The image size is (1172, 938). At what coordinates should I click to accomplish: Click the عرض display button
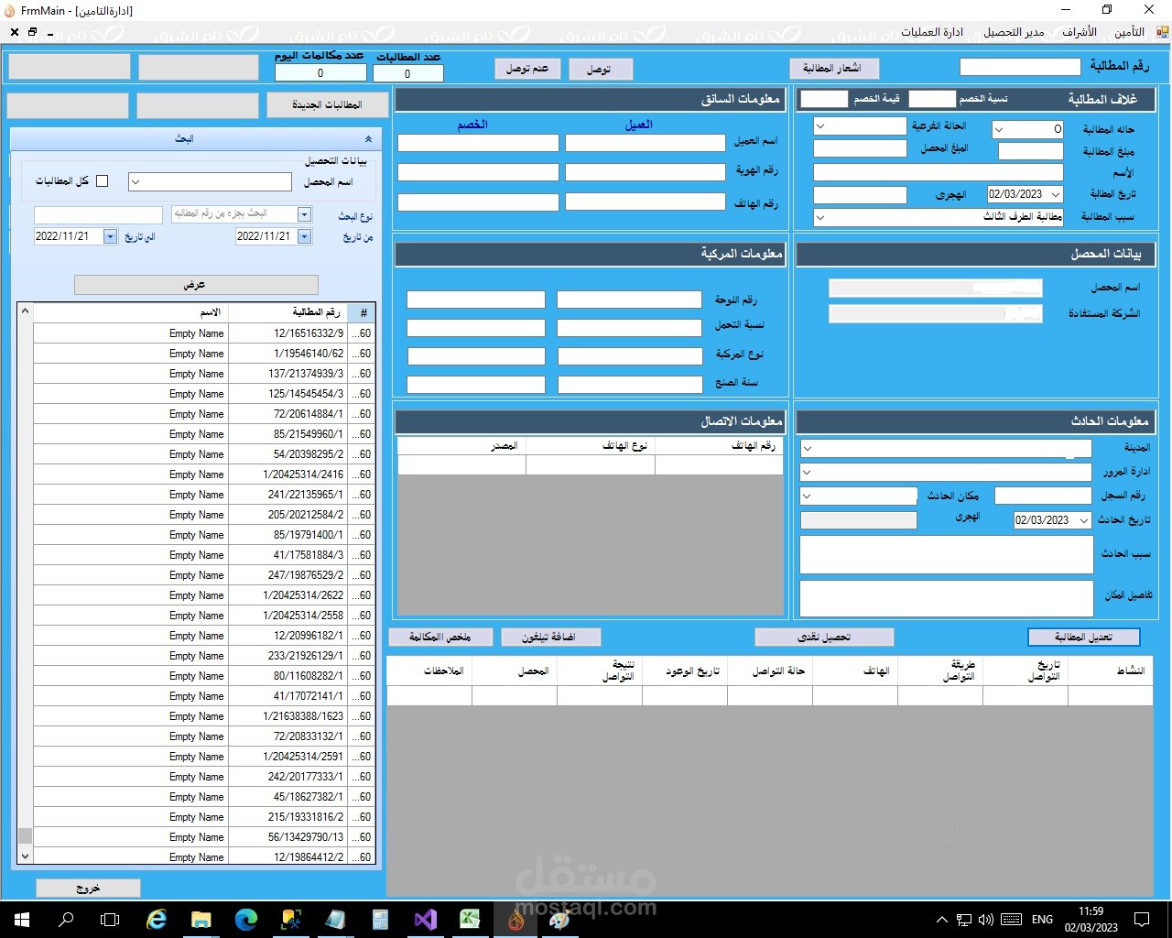tap(196, 285)
